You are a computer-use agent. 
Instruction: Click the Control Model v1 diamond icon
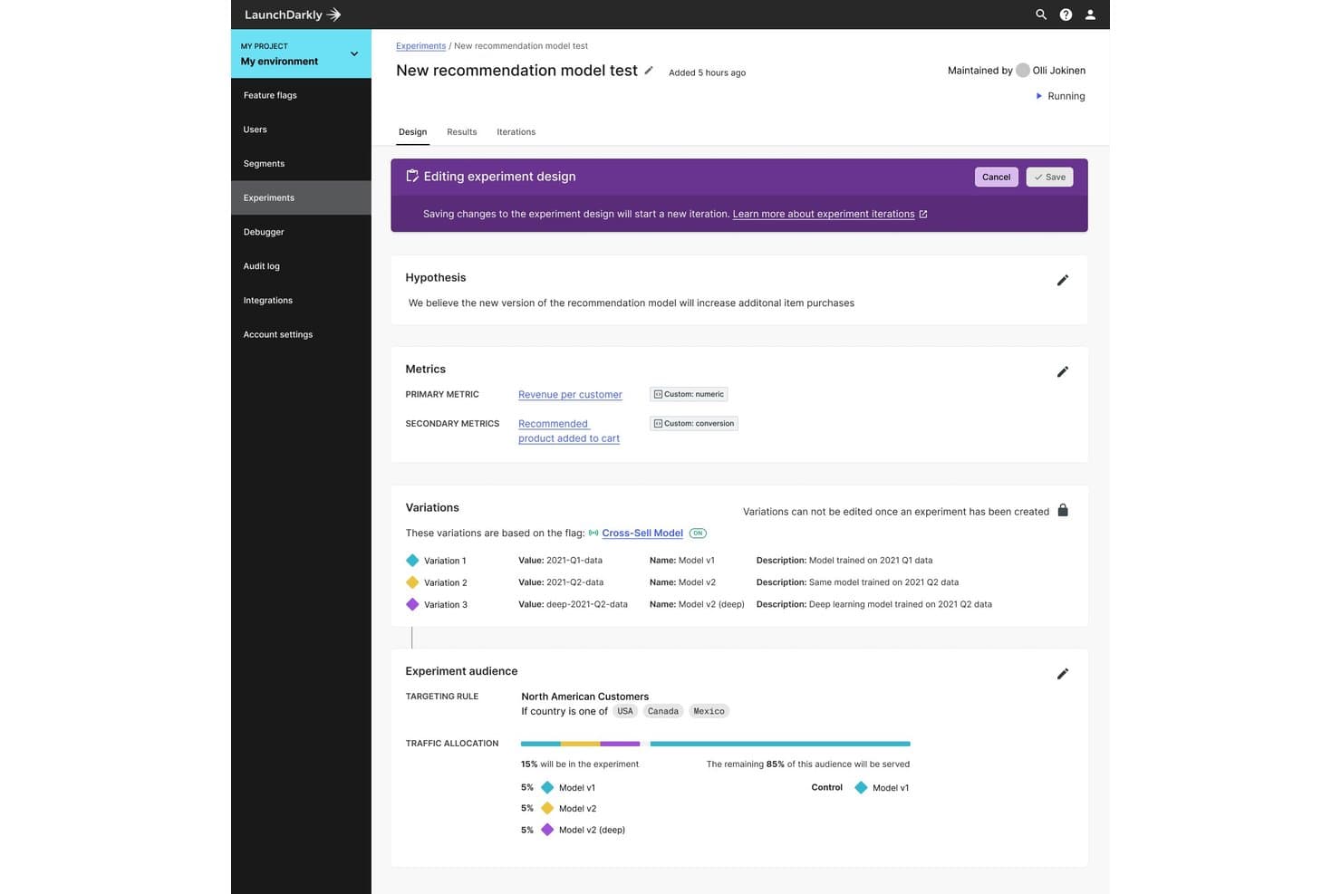pyautogui.click(x=861, y=788)
